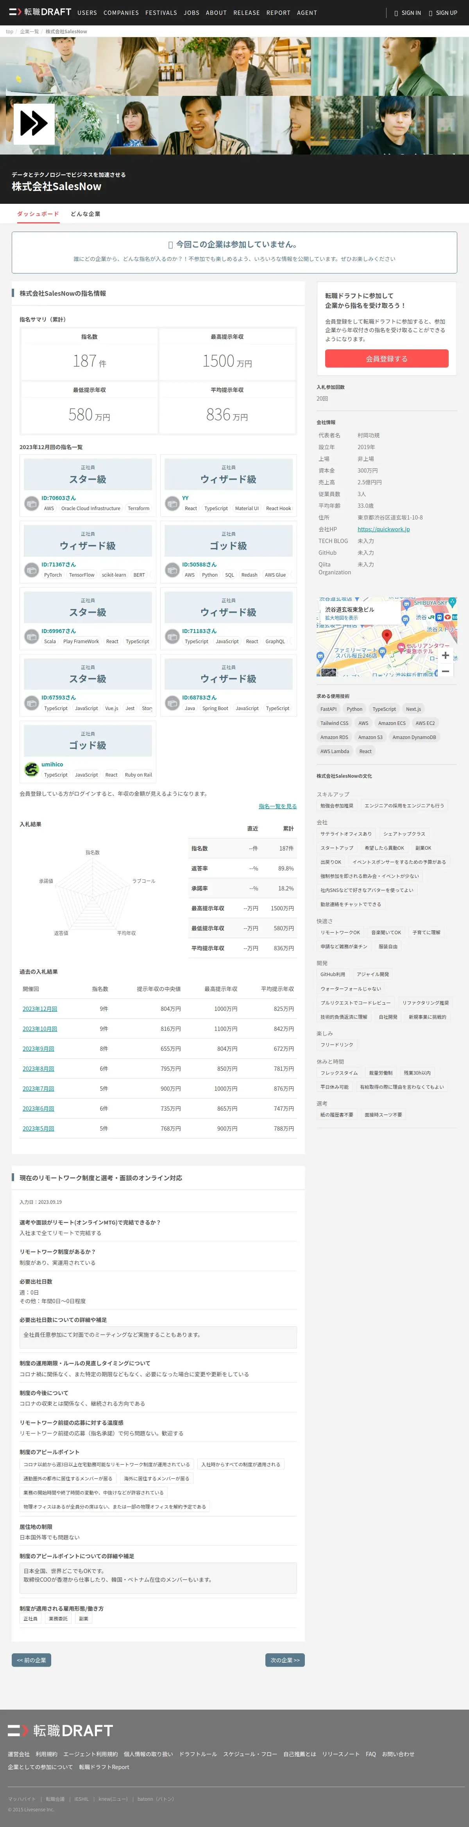Click the top breadcrumb link
The image size is (469, 1827).
tap(9, 31)
